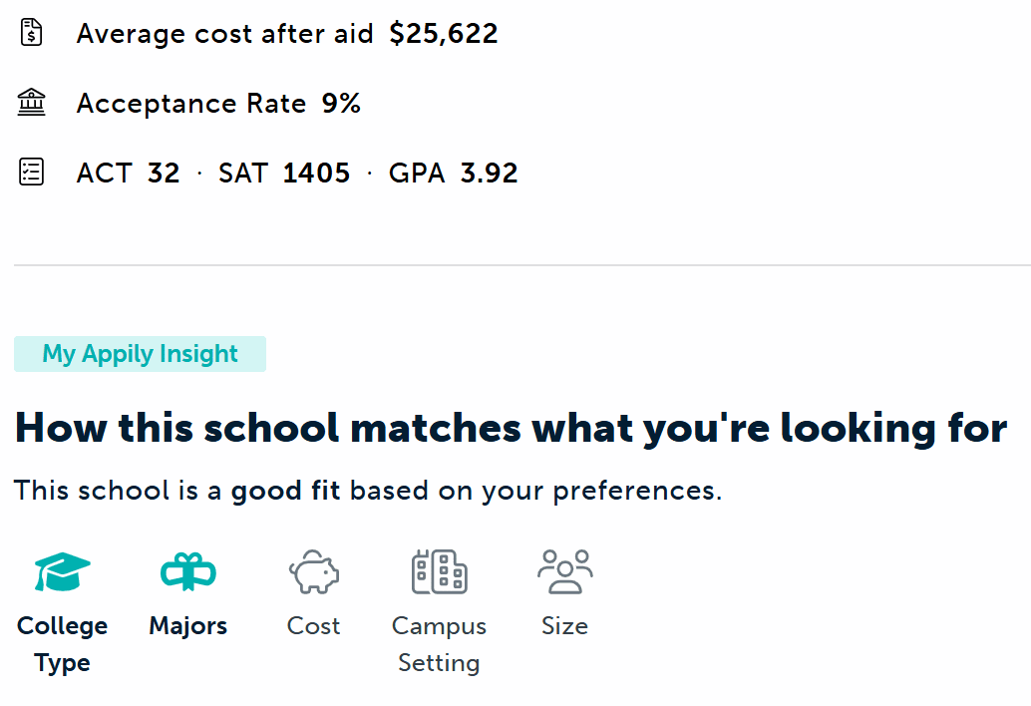Open the College Type label

(x=62, y=644)
